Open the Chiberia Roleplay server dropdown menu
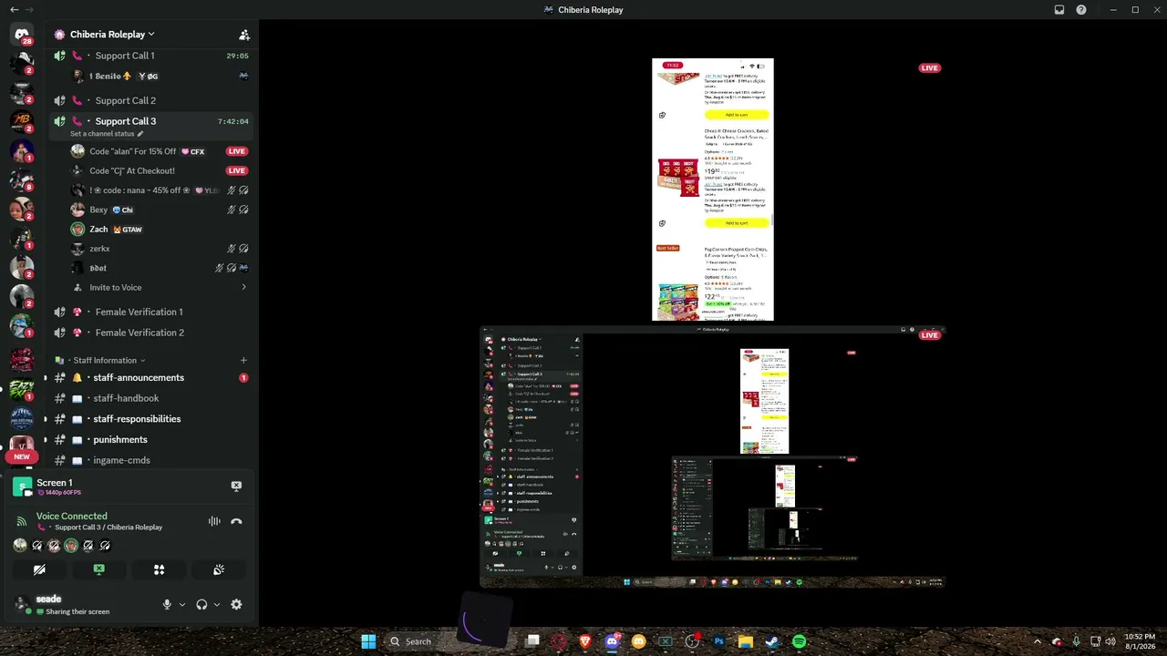The image size is (1167, 656). [x=111, y=35]
